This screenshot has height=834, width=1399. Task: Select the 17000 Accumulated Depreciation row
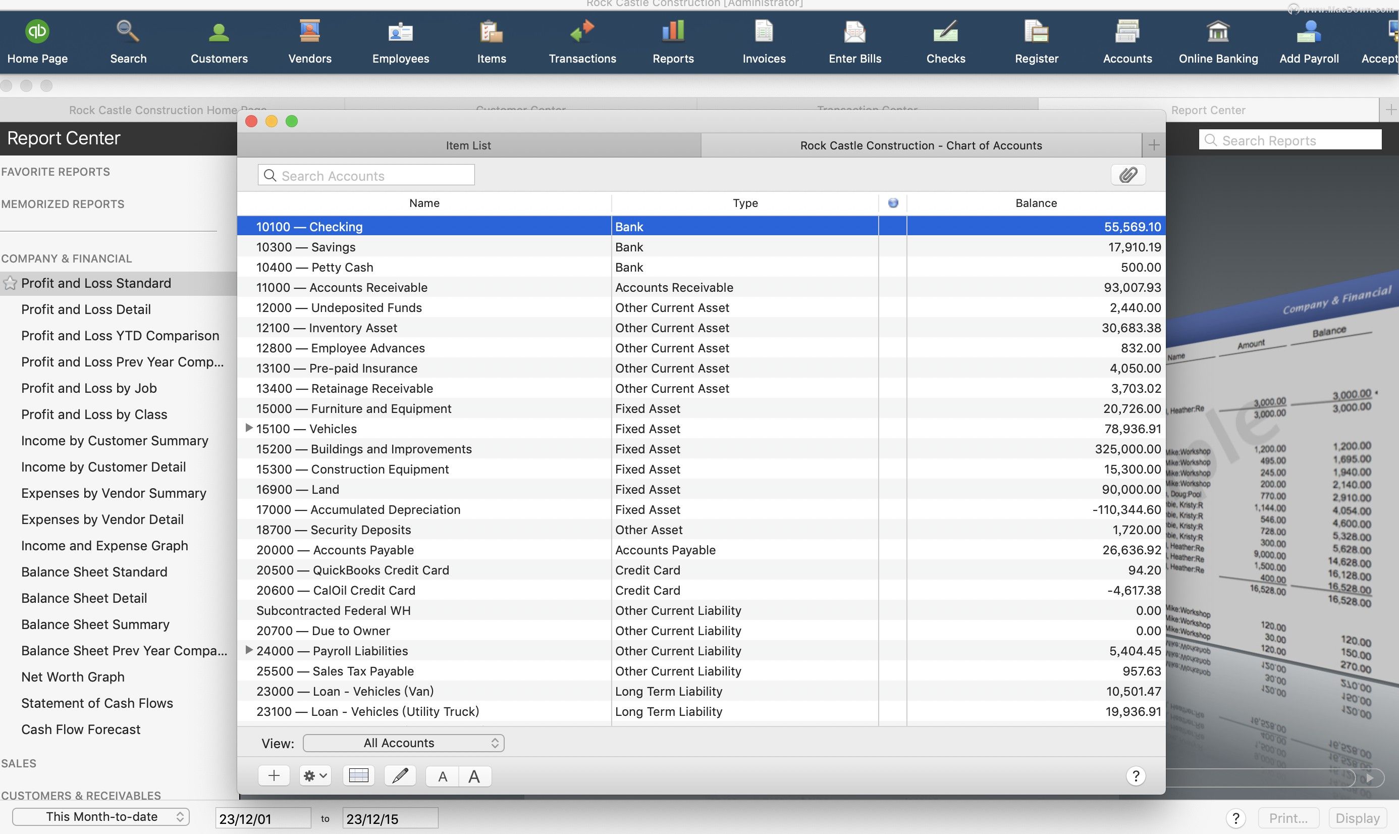point(701,509)
